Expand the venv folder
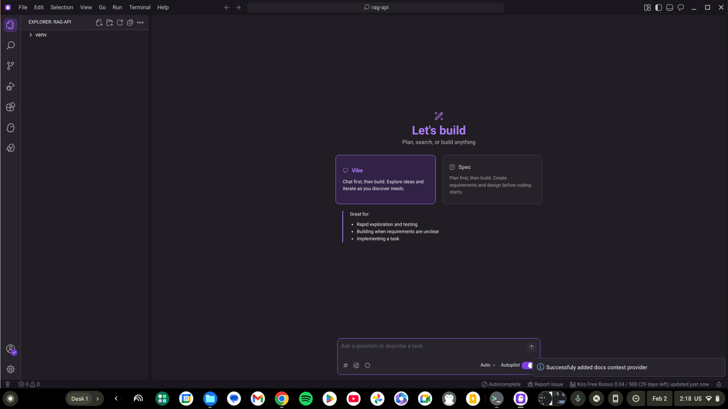This screenshot has width=728, height=409. 40,34
